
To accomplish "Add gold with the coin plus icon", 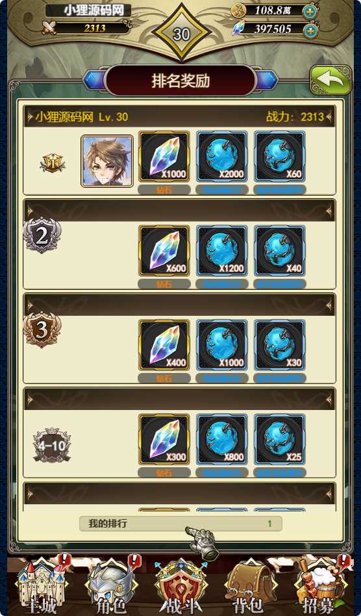I will tap(310, 11).
